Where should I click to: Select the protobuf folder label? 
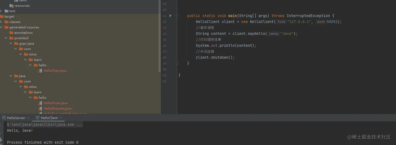coord(21,38)
